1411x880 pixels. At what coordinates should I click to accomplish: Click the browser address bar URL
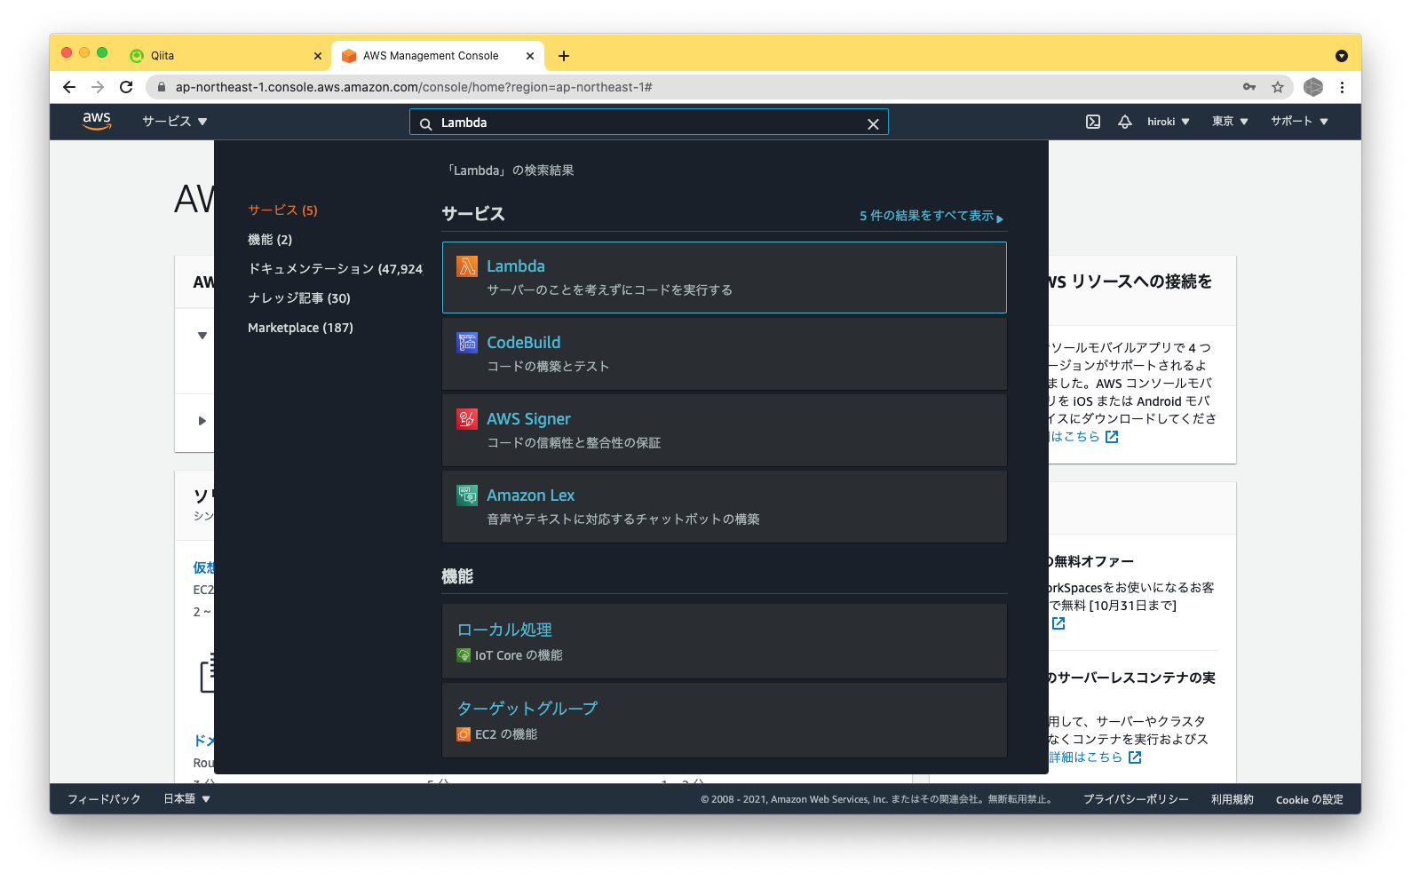414,87
